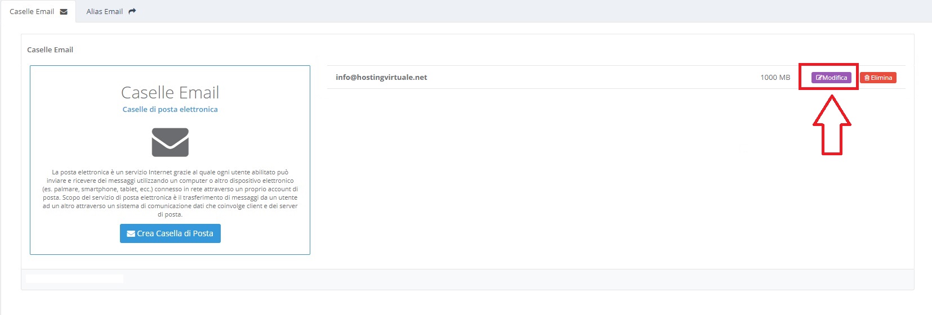This screenshot has width=932, height=315.
Task: Click the forward arrow icon on the Alias Email tab
Action: [132, 11]
